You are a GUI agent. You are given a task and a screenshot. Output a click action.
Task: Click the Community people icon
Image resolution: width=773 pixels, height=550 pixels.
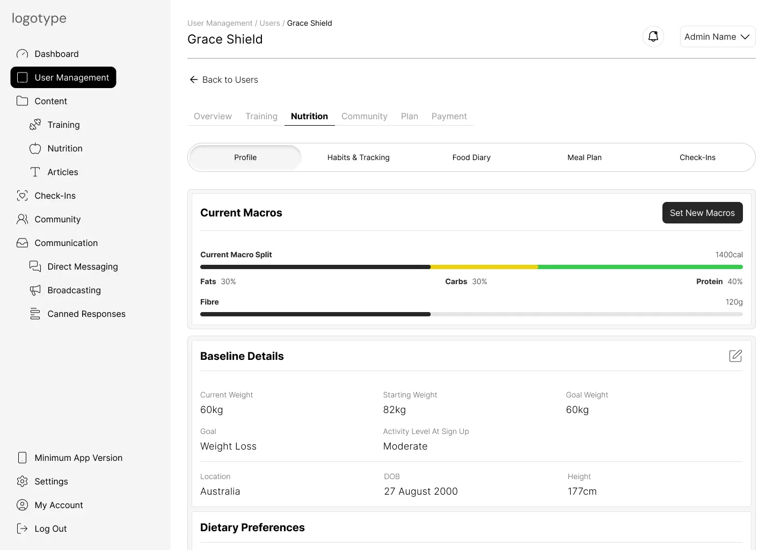click(x=22, y=219)
